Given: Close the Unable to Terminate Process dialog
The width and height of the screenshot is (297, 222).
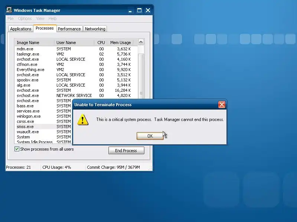Looking at the screenshot, I should pos(222,105).
